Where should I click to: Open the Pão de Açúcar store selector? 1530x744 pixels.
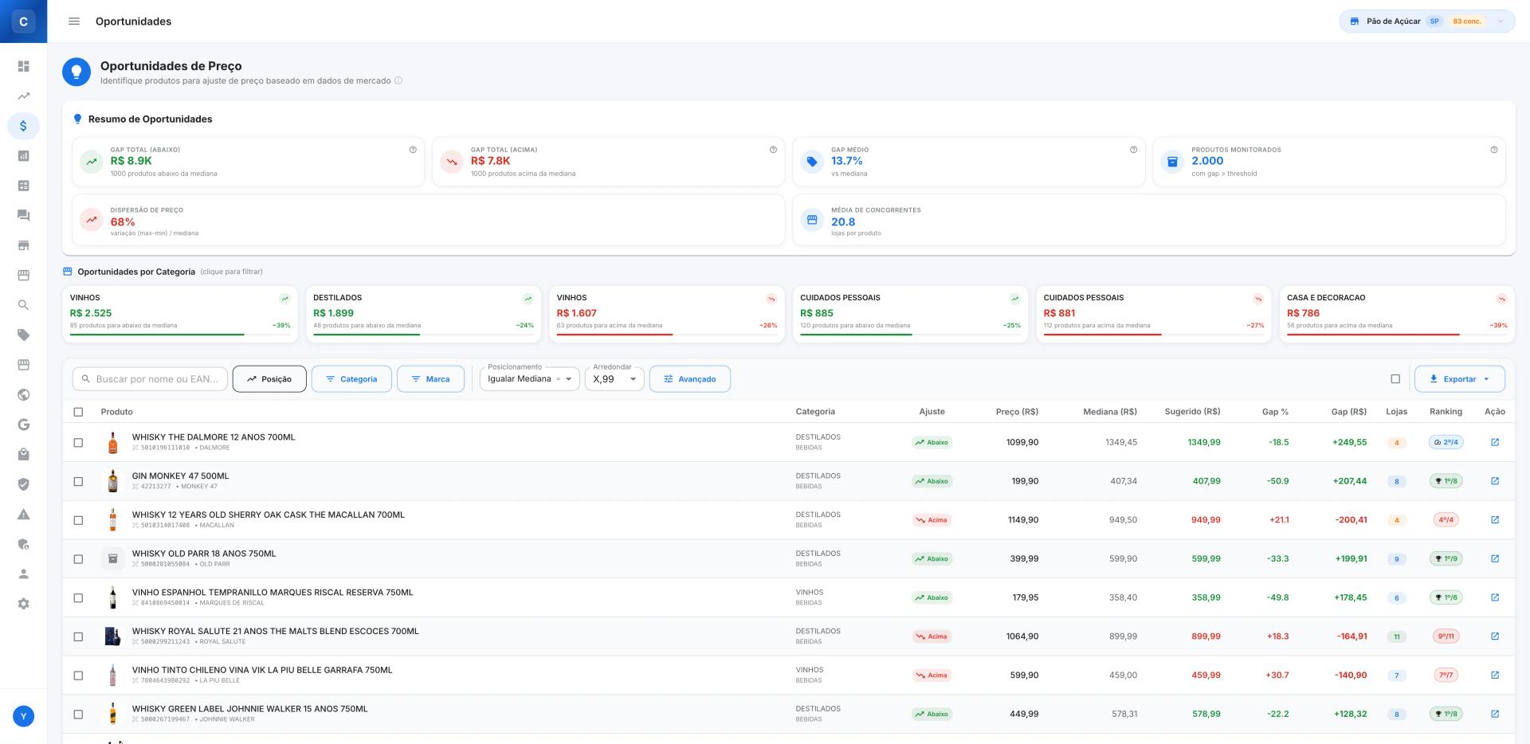(1426, 22)
